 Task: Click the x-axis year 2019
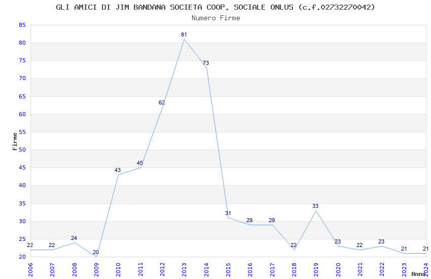[316, 269]
